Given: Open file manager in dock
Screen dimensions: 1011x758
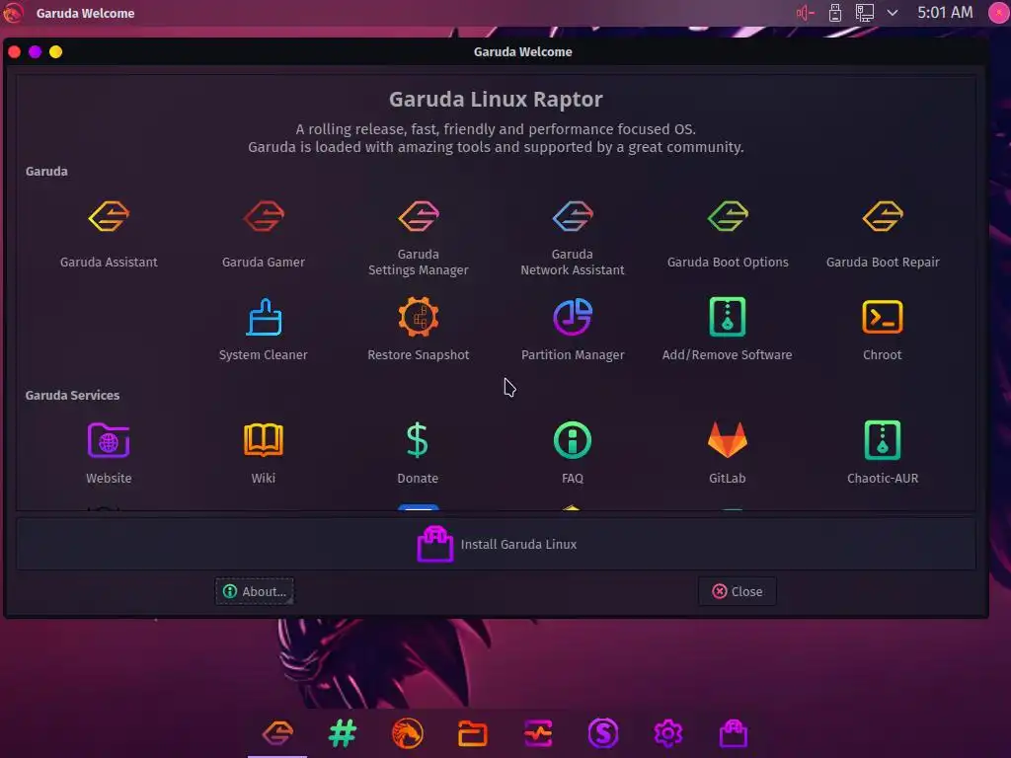Looking at the screenshot, I should click(x=473, y=733).
